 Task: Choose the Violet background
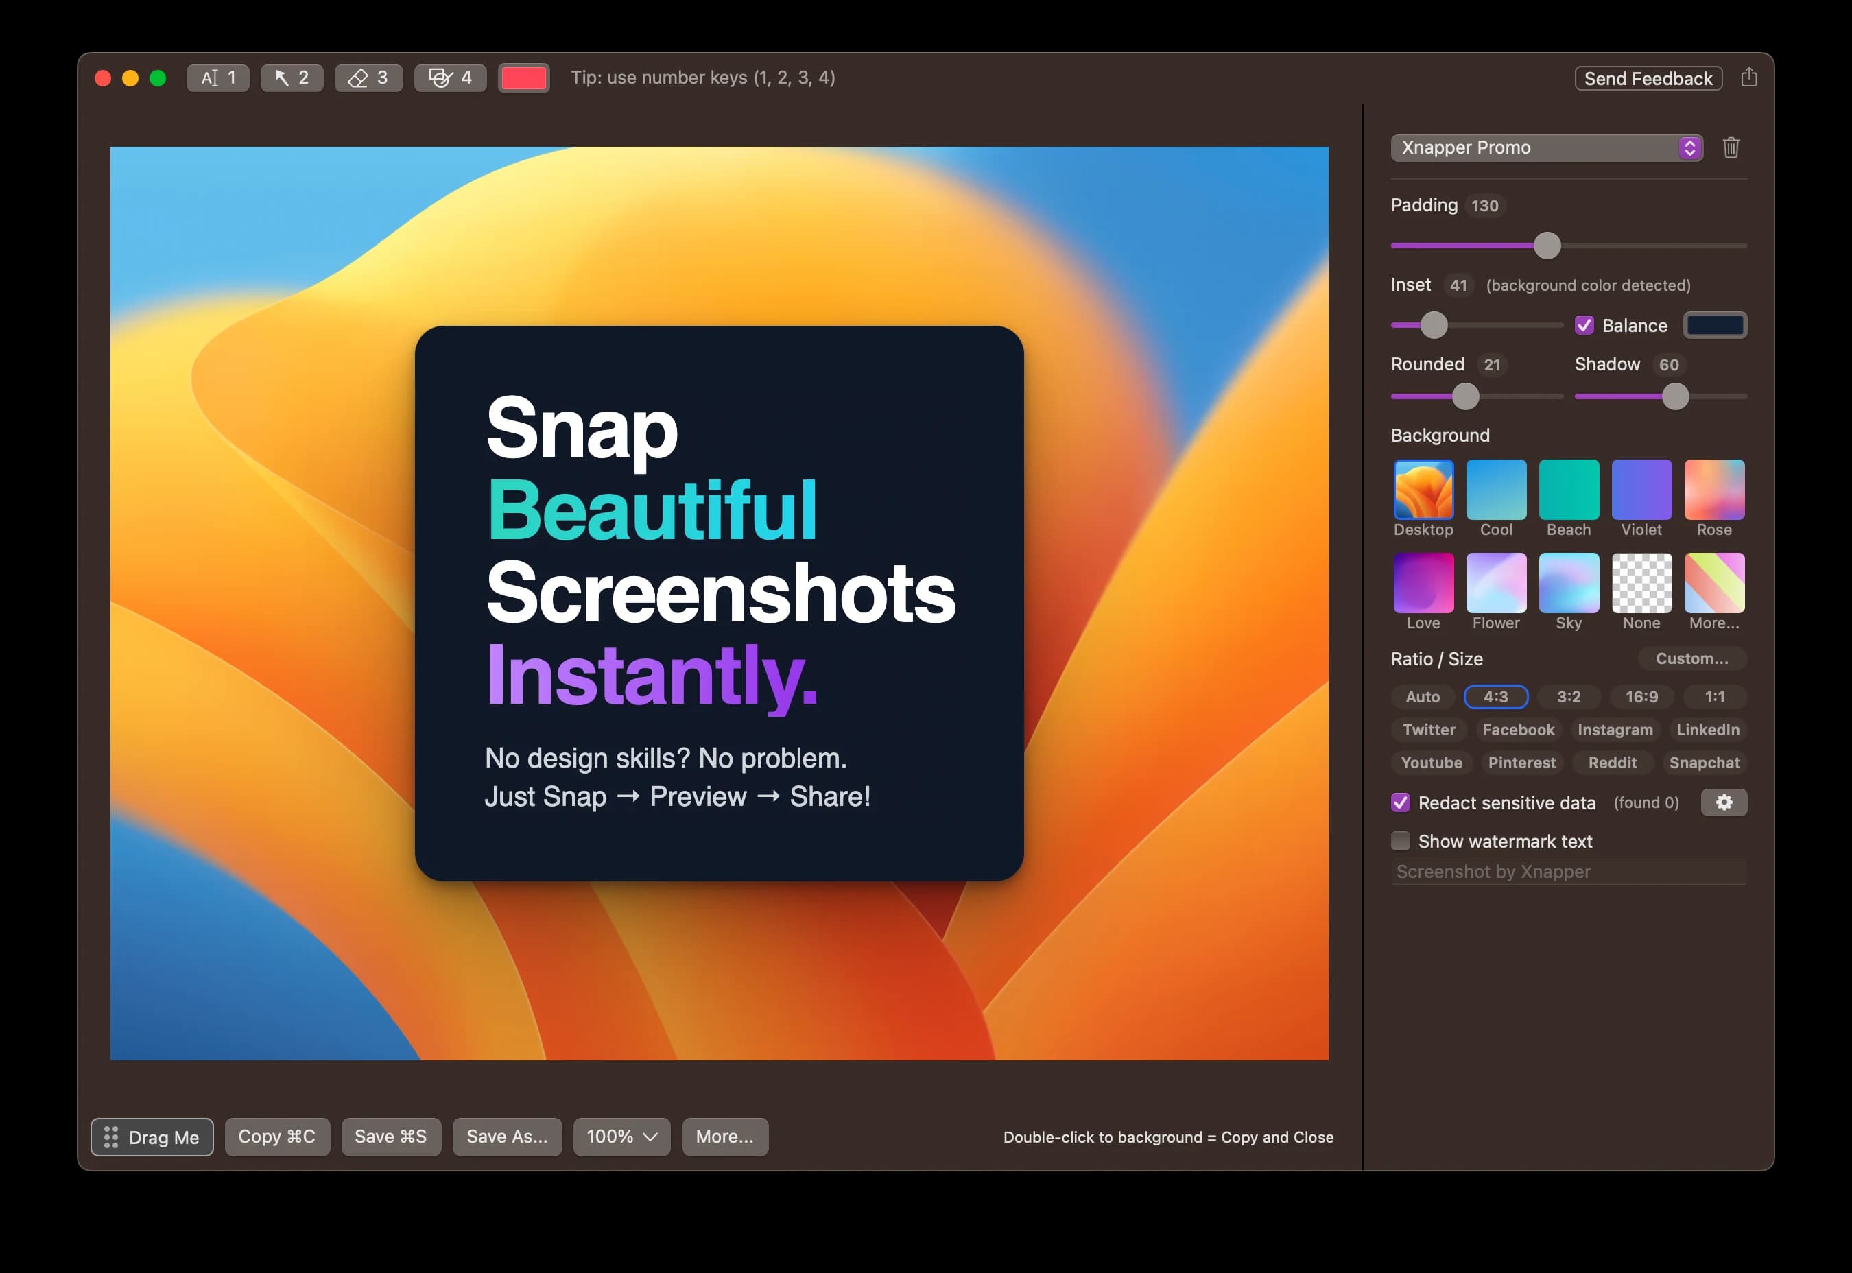(x=1641, y=489)
